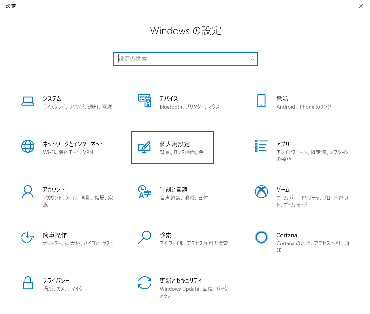Open the 個人用設定 paintbrush icon
The height and width of the screenshot is (314, 370).
tap(144, 147)
